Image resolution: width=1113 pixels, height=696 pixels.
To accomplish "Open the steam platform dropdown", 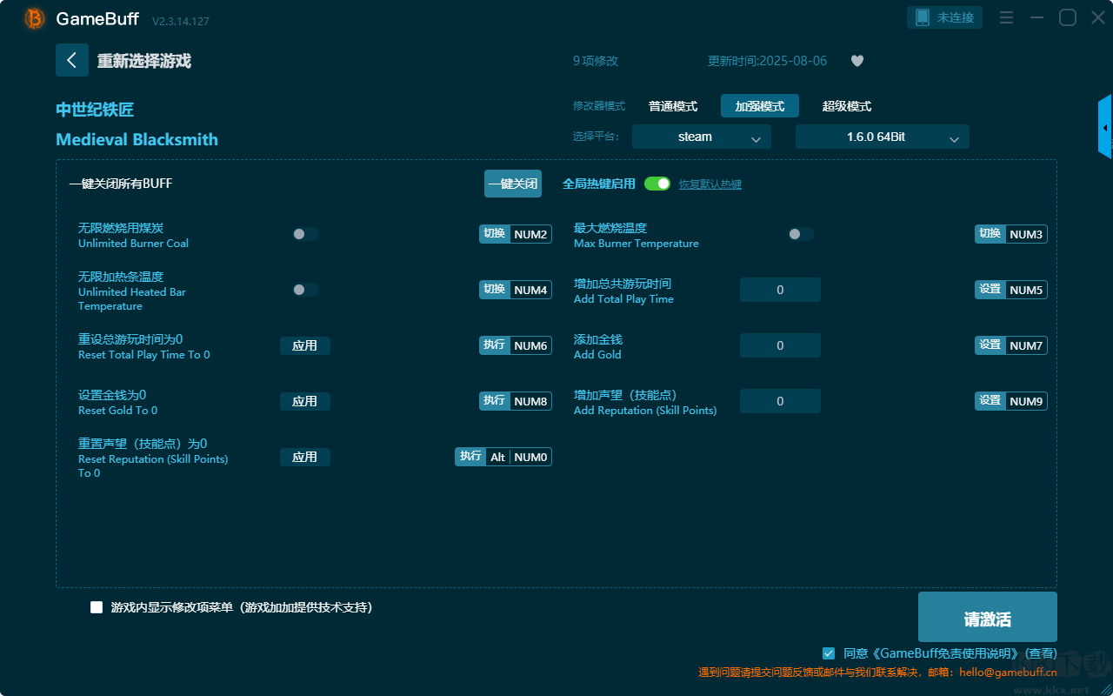I will pyautogui.click(x=701, y=137).
